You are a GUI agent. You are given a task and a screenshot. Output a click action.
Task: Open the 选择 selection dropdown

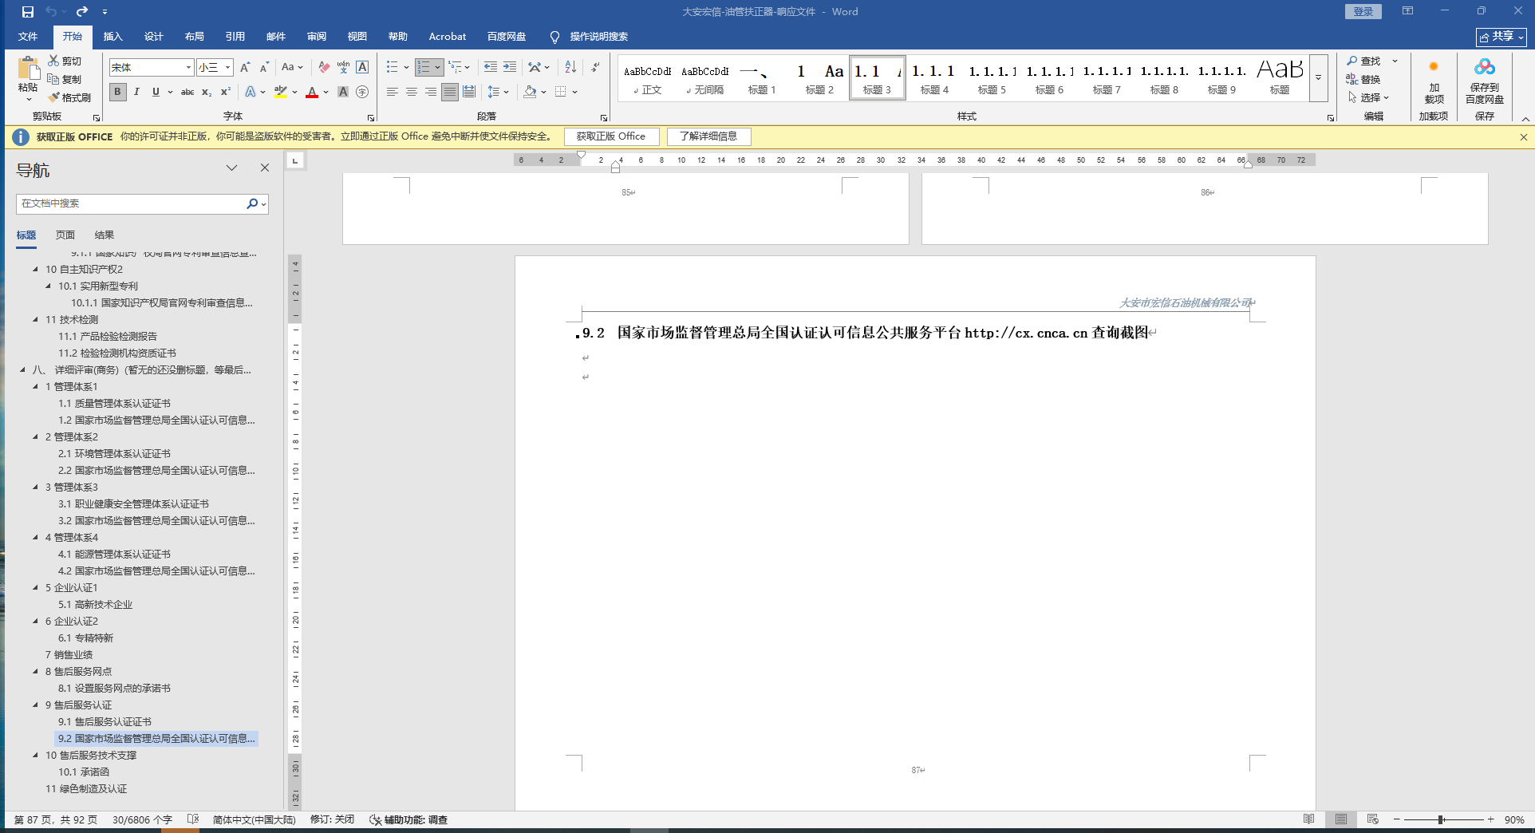click(x=1368, y=97)
